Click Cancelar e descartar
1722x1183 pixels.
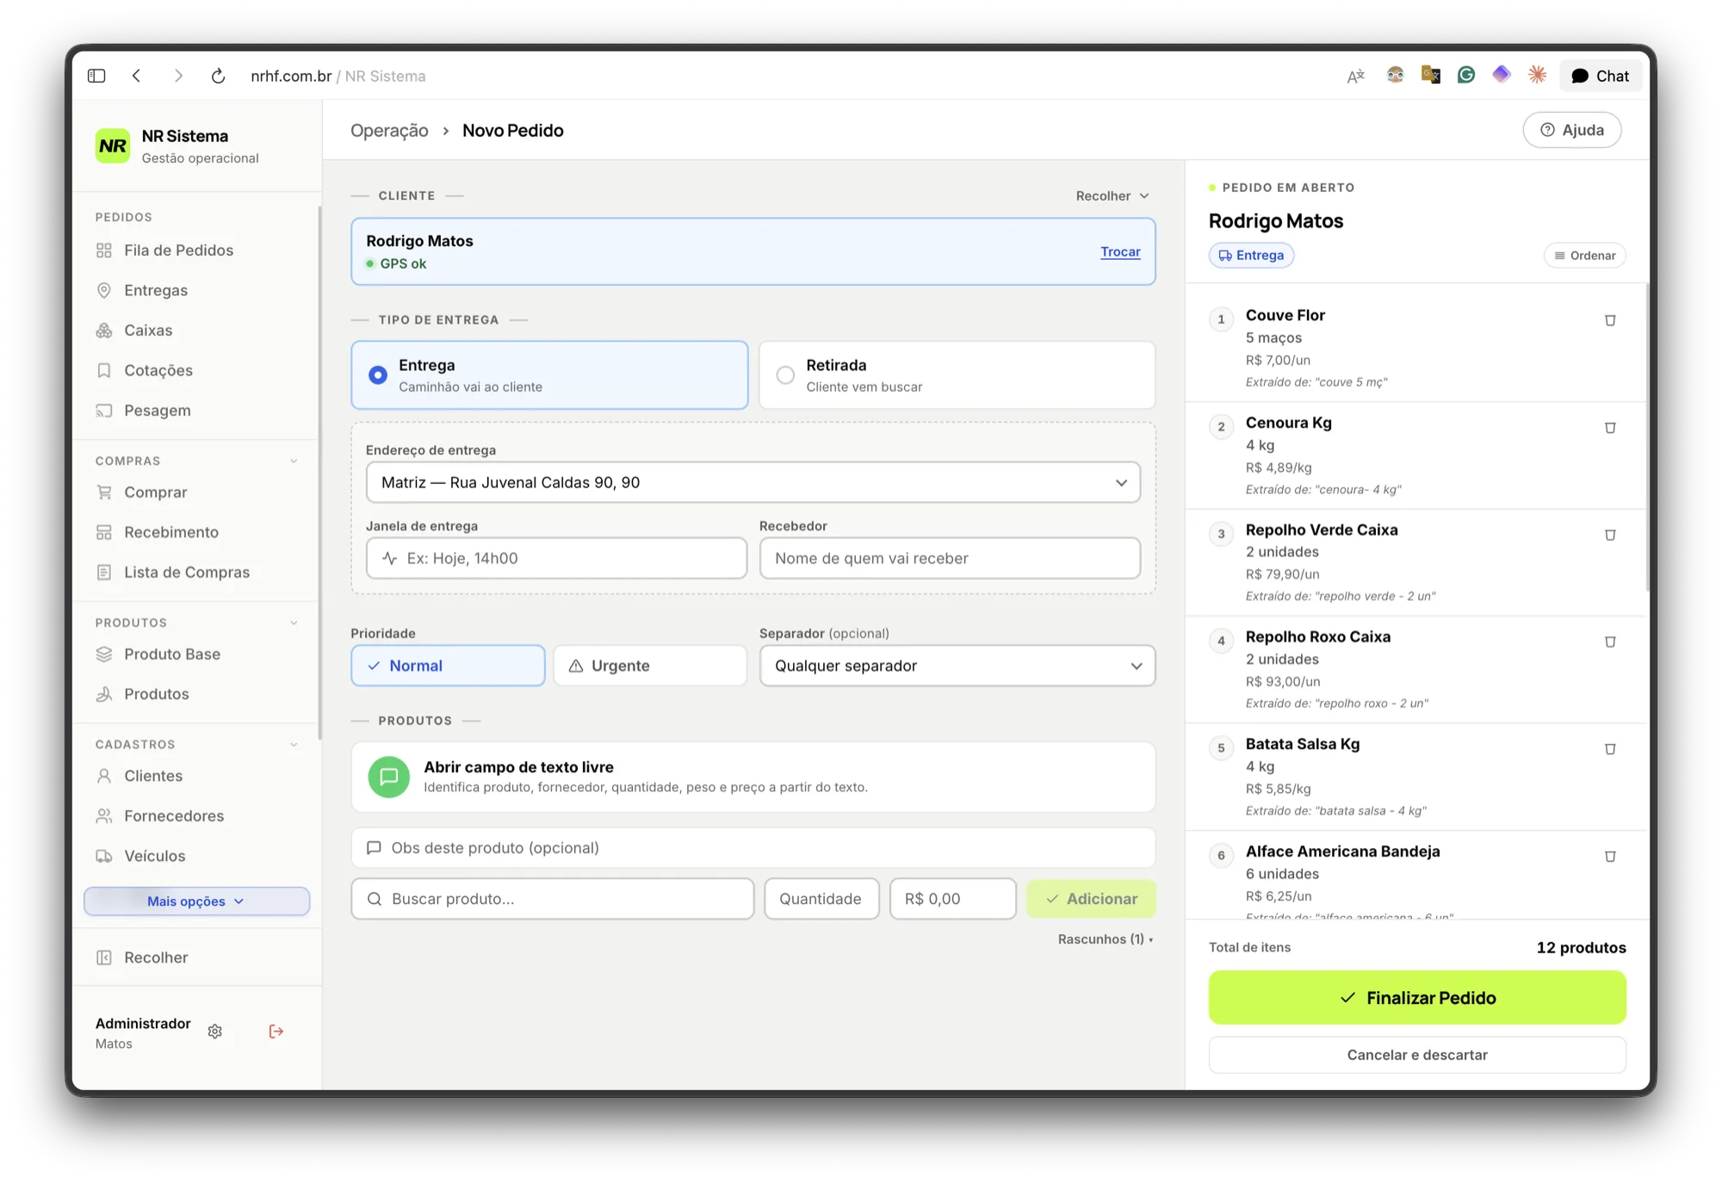pyautogui.click(x=1417, y=1056)
